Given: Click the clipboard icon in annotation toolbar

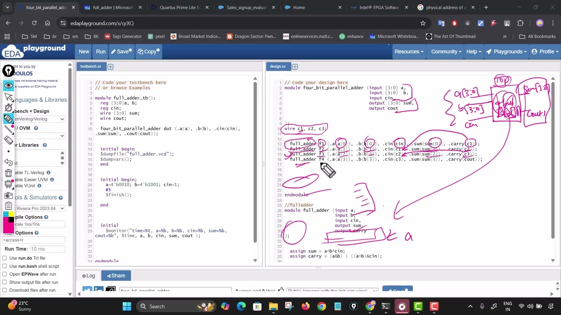Looking at the screenshot, I should pyautogui.click(x=8, y=206).
